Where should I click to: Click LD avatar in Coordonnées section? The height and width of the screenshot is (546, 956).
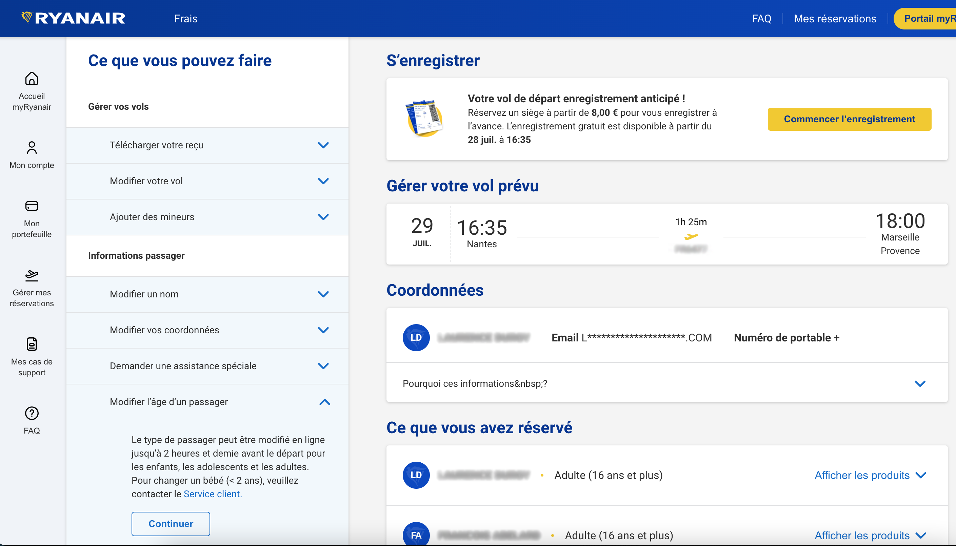coord(416,337)
